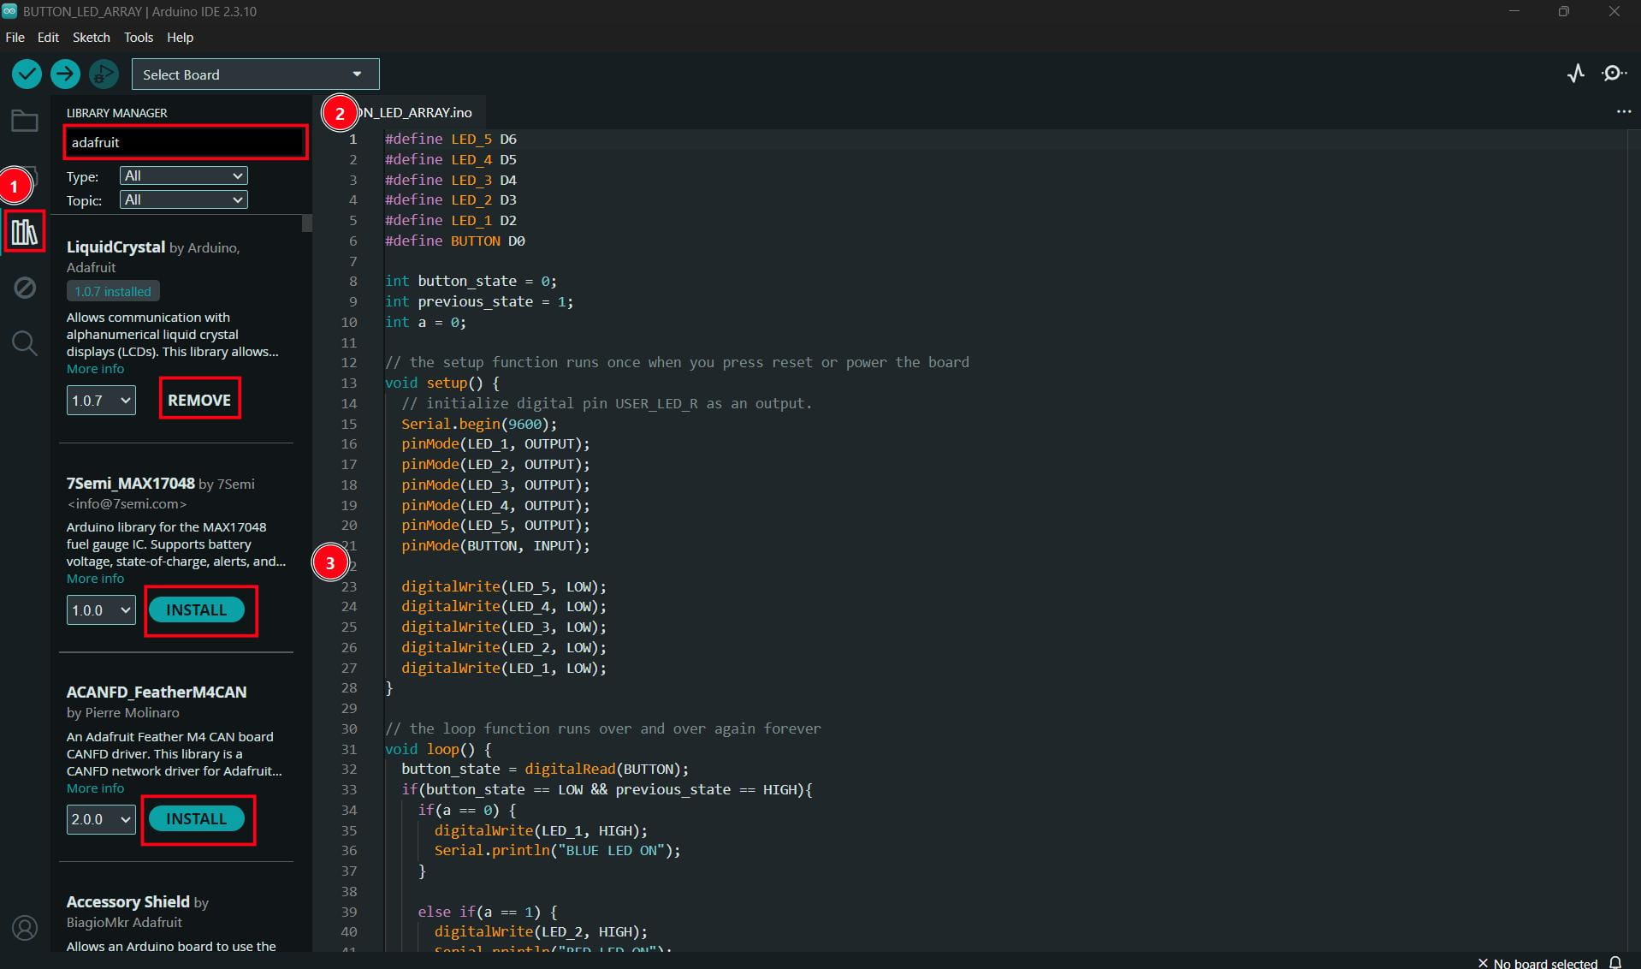Image resolution: width=1641 pixels, height=969 pixels.
Task: Open the Select Board dropdown
Action: 255,74
